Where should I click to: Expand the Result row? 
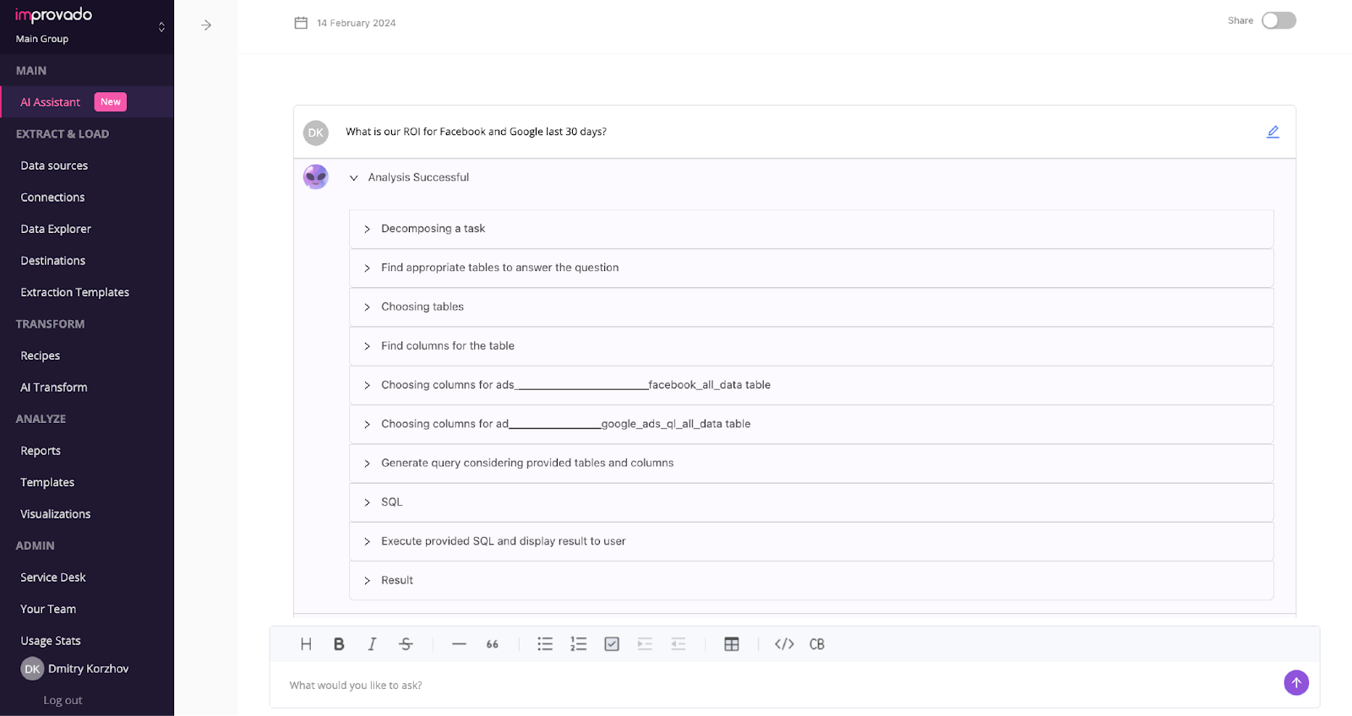(368, 581)
